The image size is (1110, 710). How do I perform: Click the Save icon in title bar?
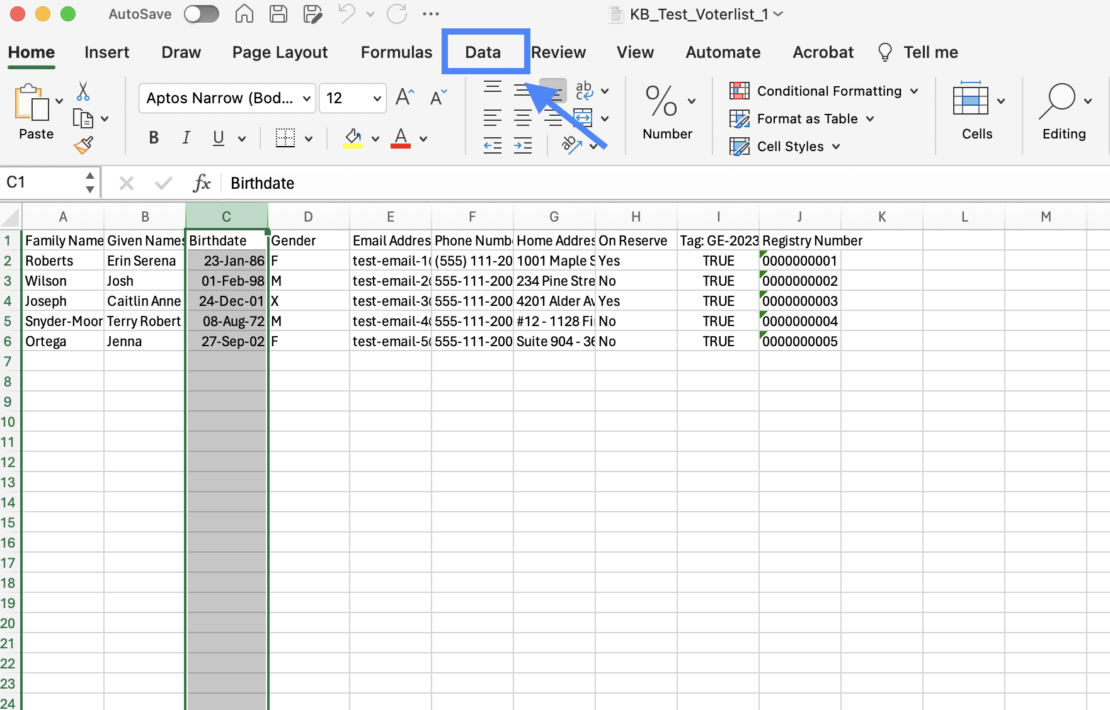[278, 14]
